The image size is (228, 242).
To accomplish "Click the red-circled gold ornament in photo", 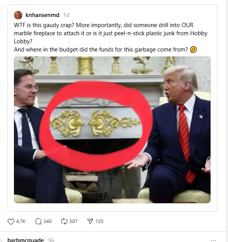I will (95, 123).
